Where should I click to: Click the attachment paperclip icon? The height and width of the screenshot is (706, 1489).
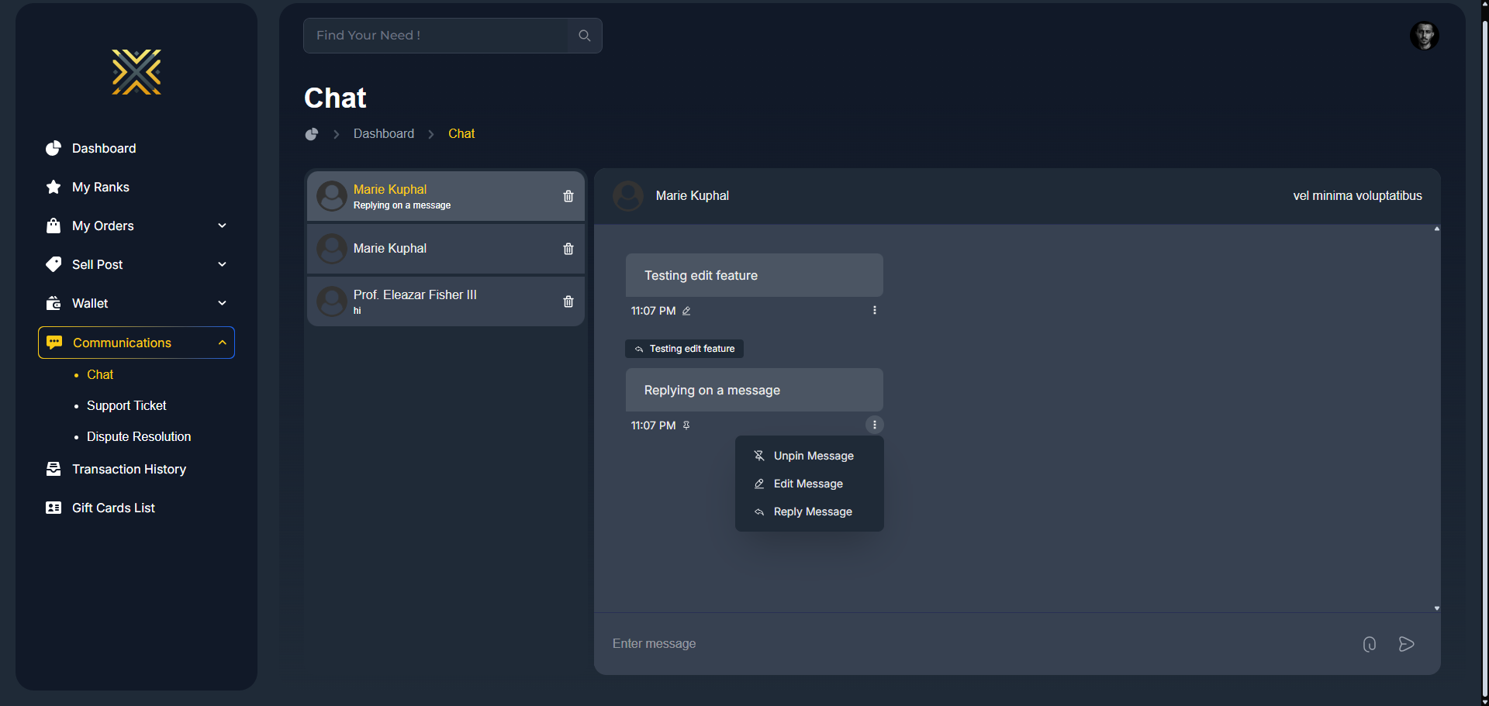coord(1369,644)
